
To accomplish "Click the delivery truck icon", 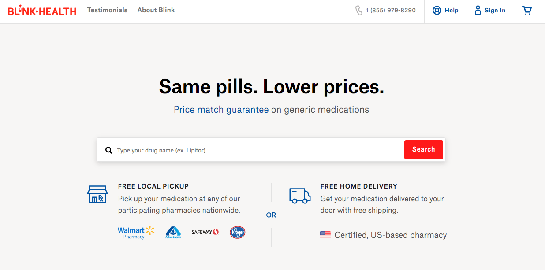I will tap(300, 196).
